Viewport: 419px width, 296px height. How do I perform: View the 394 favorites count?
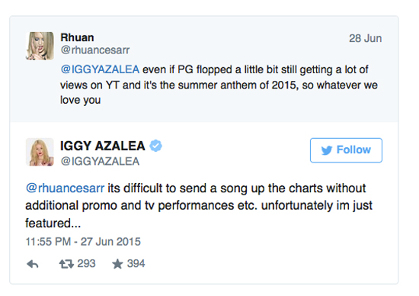pos(136,264)
